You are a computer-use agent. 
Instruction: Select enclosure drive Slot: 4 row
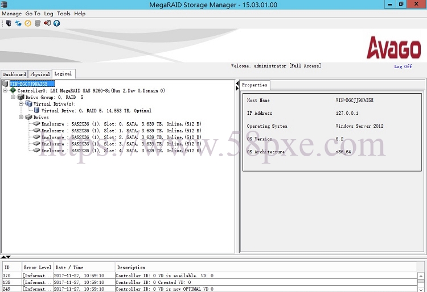[x=121, y=151]
